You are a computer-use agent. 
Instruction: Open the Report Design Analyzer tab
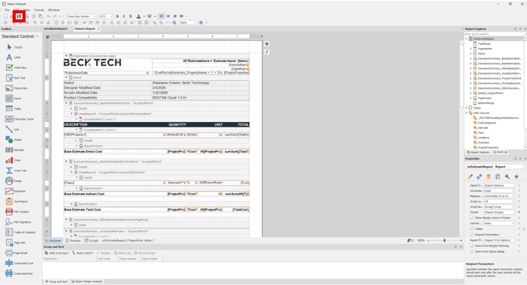[x=87, y=281]
